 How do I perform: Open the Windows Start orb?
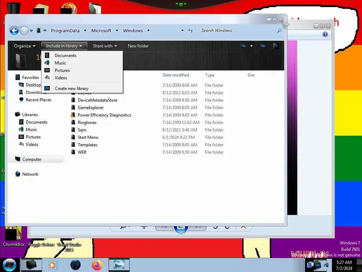coord(9,265)
